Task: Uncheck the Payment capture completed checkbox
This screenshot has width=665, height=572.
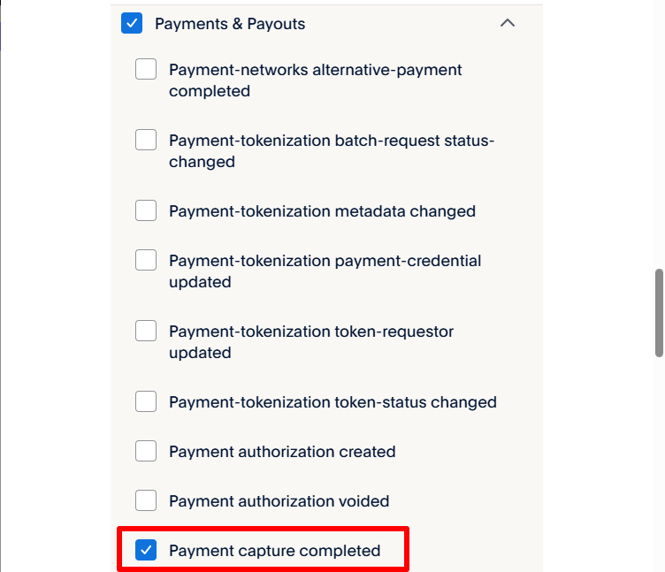Action: pyautogui.click(x=146, y=551)
